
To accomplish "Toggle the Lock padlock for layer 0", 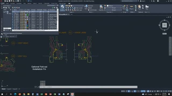I will pos(24,11).
